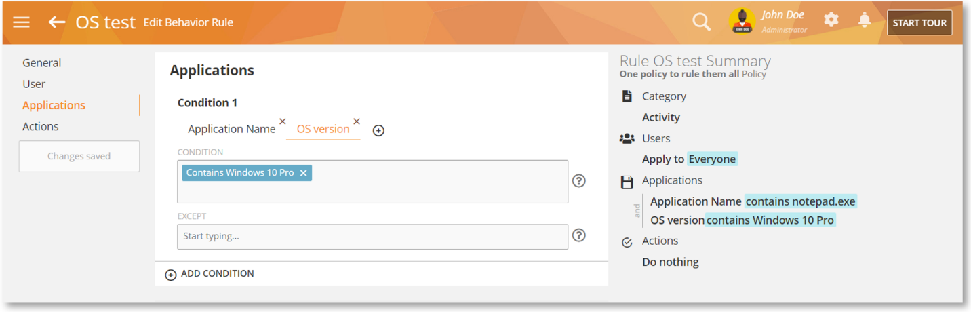
Task: Select OS version tab
Action: [323, 129]
